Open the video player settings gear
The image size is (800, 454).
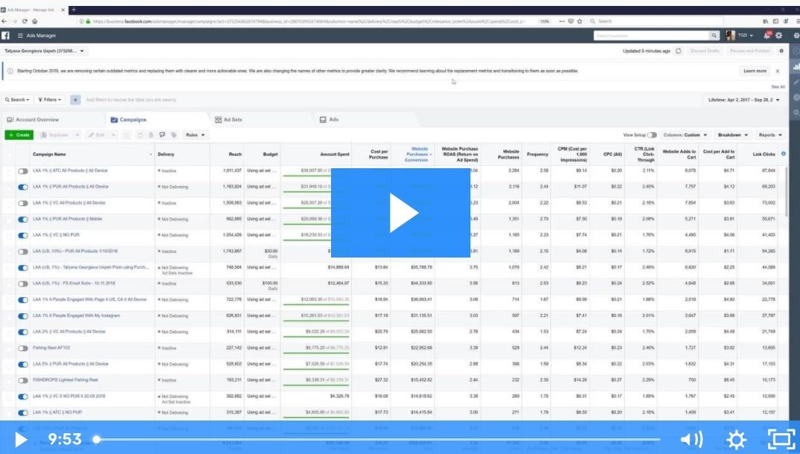(x=736, y=438)
